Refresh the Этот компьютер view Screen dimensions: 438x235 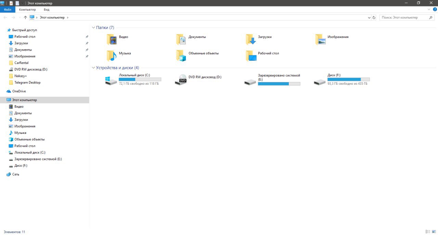coord(374,17)
